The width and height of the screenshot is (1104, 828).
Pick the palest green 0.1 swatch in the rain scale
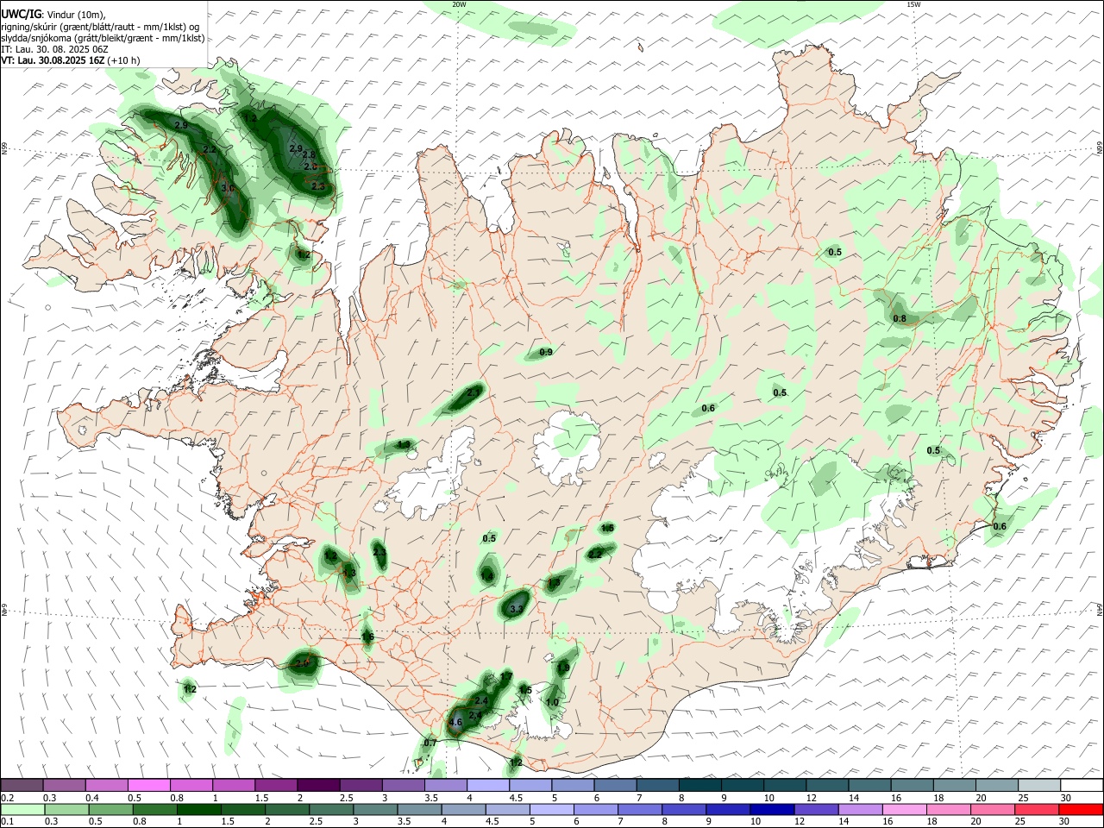tap(22, 809)
